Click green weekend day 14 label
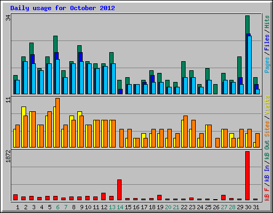The image size is (273, 213). tap(120, 207)
